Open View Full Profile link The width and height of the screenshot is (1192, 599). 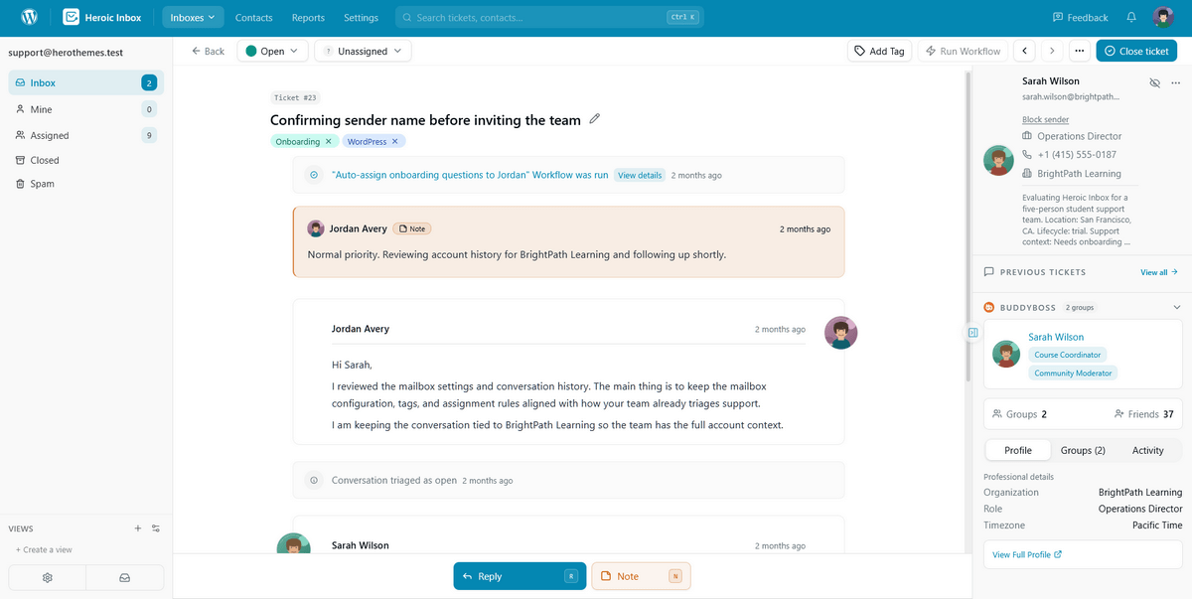click(x=1028, y=554)
